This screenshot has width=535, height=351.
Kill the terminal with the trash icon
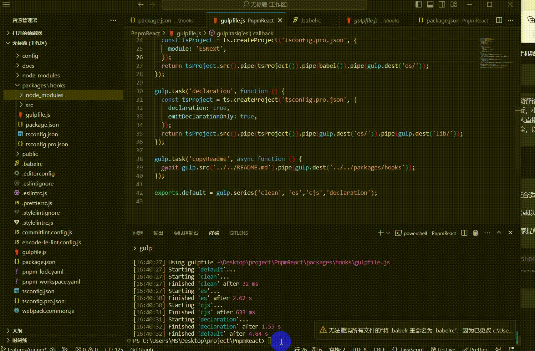click(x=475, y=233)
